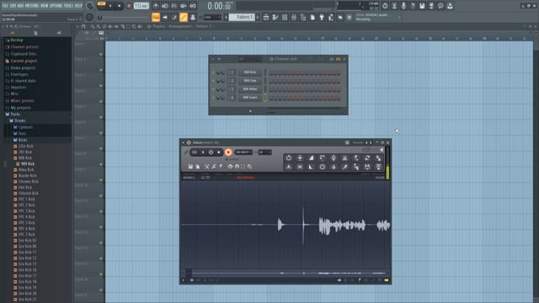Toggle the highlighted link tool button

tap(184, 17)
